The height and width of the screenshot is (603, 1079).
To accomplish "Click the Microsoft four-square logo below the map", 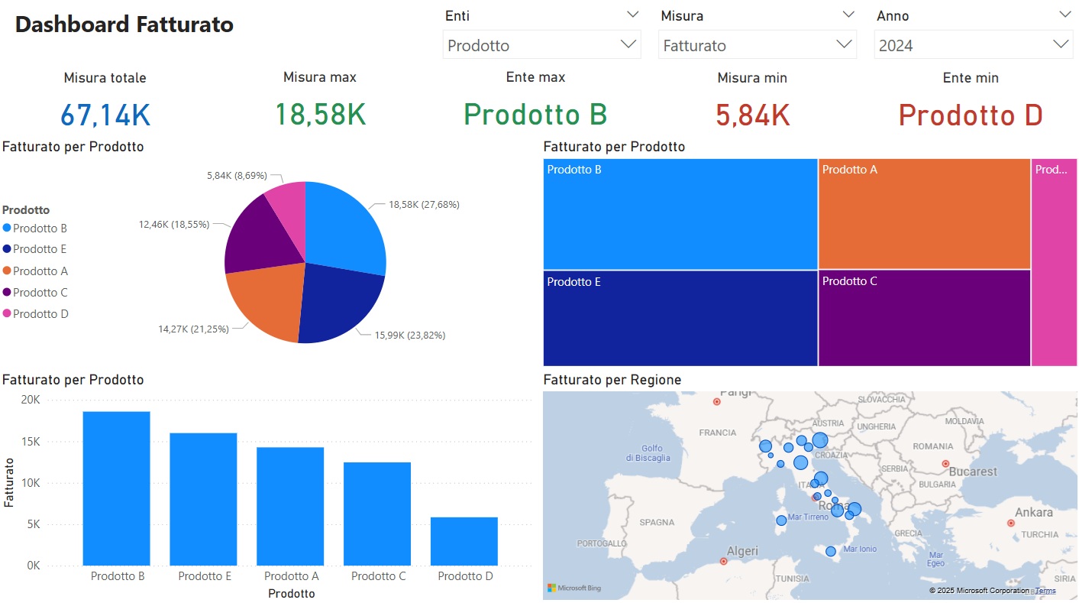I will click(x=551, y=589).
